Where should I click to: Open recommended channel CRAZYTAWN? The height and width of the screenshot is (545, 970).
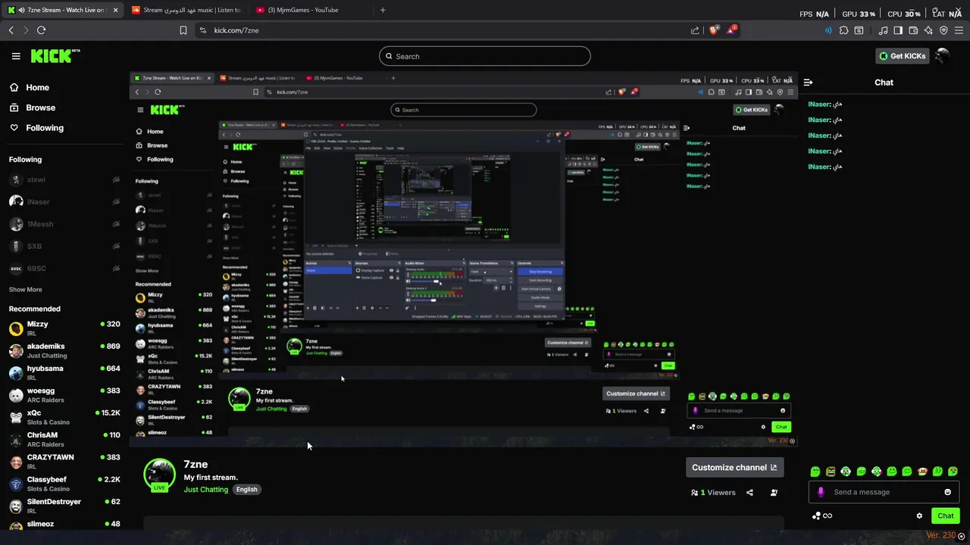click(64, 462)
